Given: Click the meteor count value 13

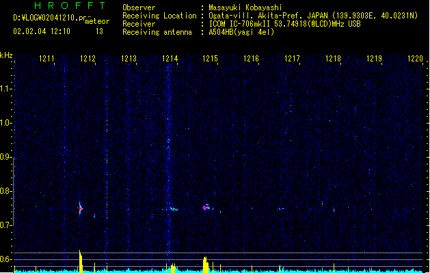Looking at the screenshot, I should pyautogui.click(x=99, y=31).
